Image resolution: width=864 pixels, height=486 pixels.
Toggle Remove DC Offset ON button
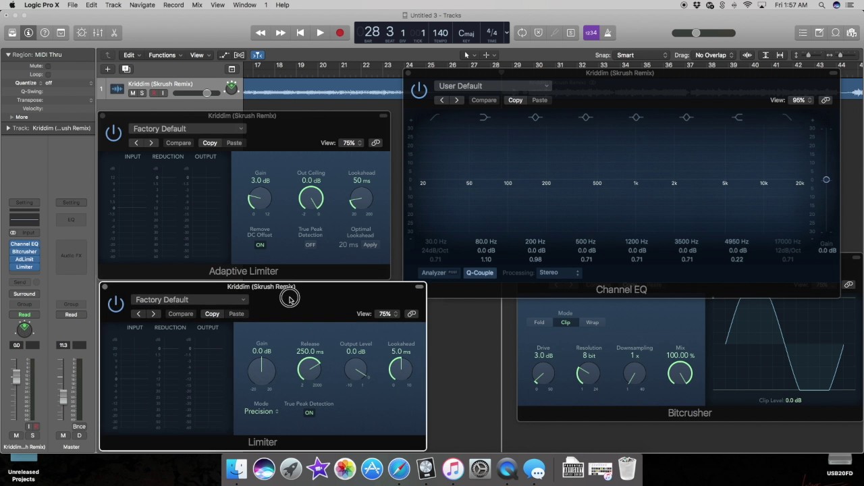(260, 245)
